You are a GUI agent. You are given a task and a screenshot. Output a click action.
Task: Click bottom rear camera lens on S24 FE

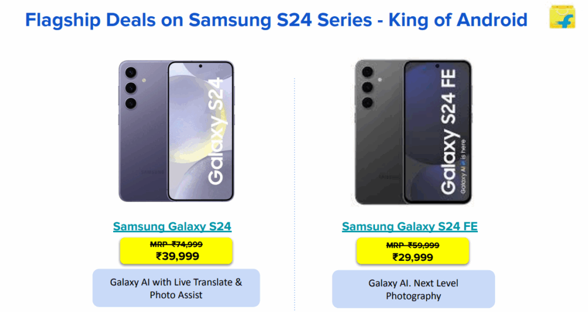click(366, 102)
